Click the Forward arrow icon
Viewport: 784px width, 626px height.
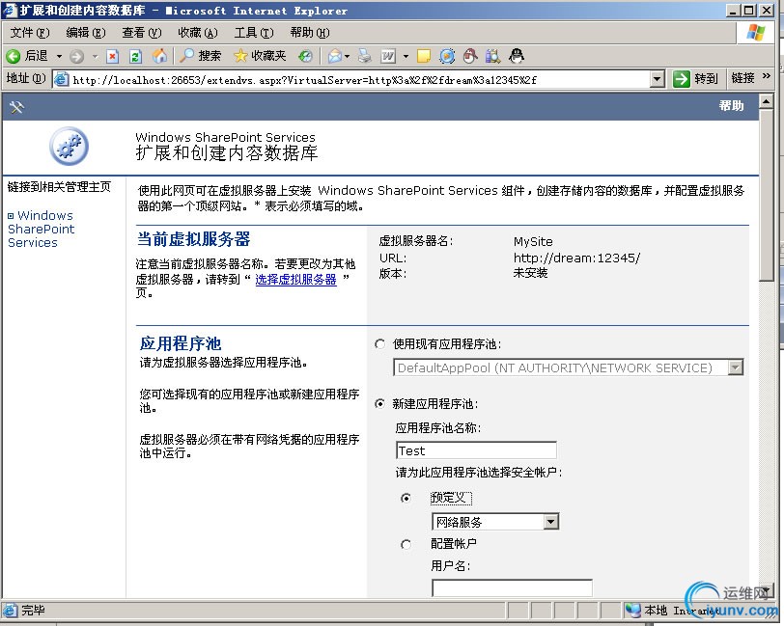click(76, 56)
